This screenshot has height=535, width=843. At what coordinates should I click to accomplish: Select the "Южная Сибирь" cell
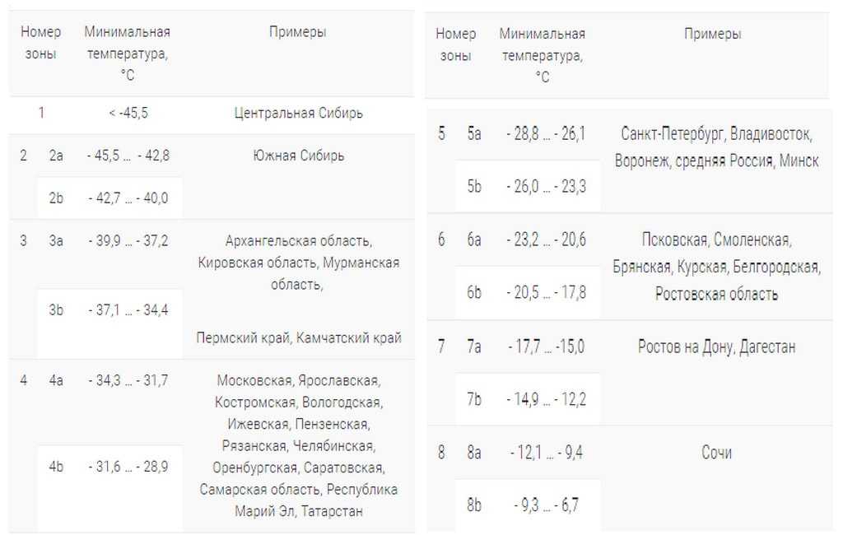[298, 156]
